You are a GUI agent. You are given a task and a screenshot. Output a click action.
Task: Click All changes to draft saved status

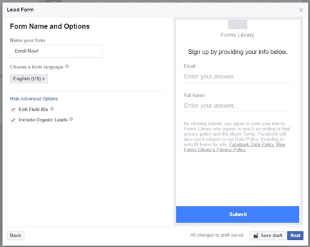(x=217, y=235)
